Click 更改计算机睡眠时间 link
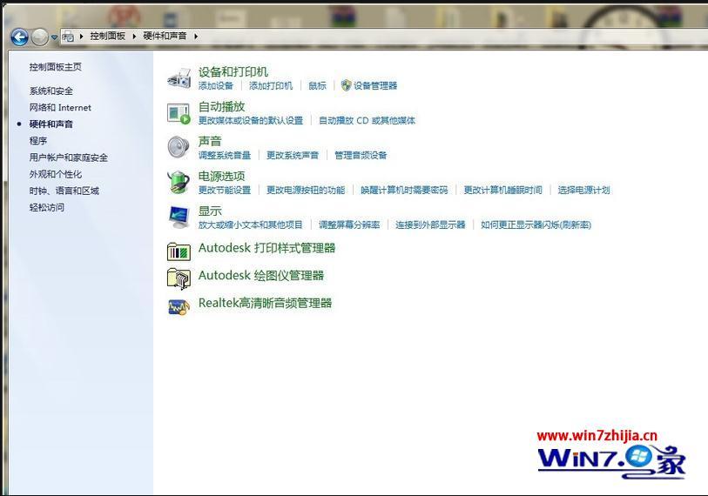Viewport: 708px width, 496px height. (x=503, y=190)
